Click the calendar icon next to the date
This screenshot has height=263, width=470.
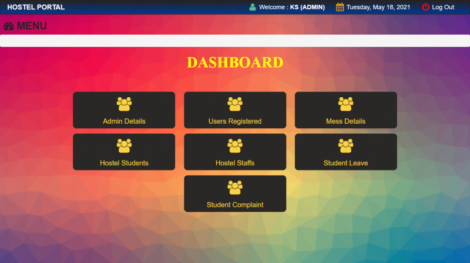[x=340, y=7]
